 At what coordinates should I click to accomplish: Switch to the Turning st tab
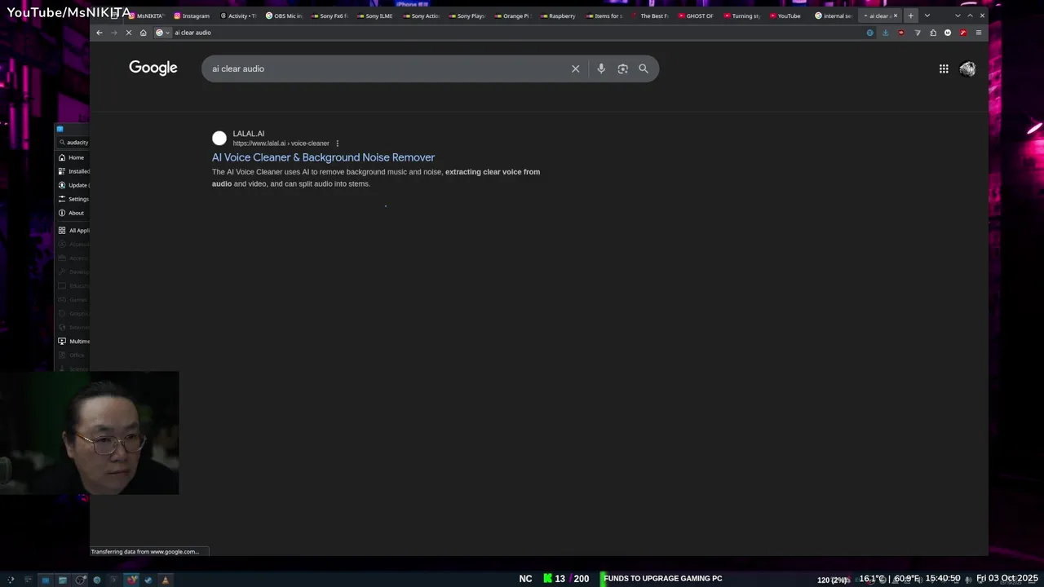pos(741,15)
